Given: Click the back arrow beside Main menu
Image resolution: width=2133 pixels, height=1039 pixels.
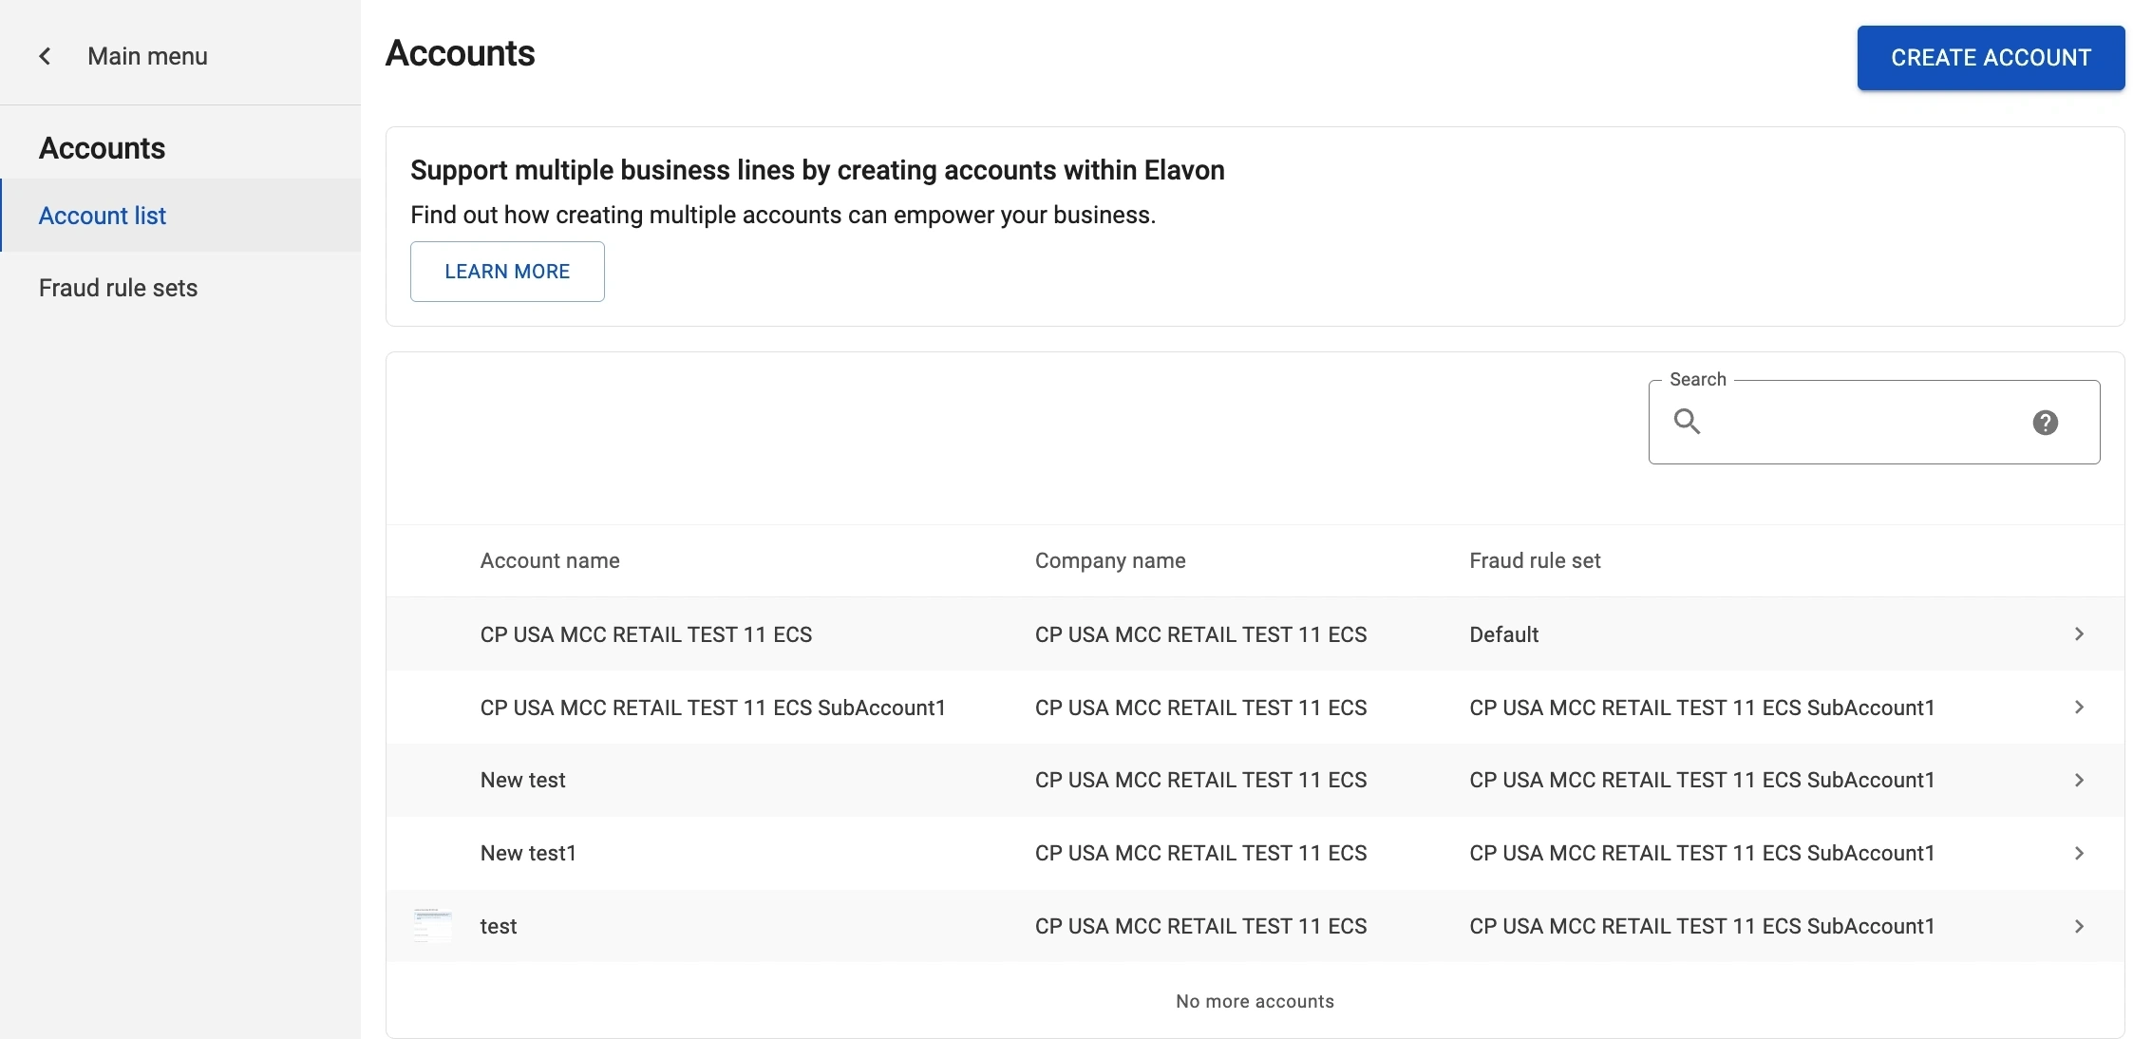Looking at the screenshot, I should [45, 56].
